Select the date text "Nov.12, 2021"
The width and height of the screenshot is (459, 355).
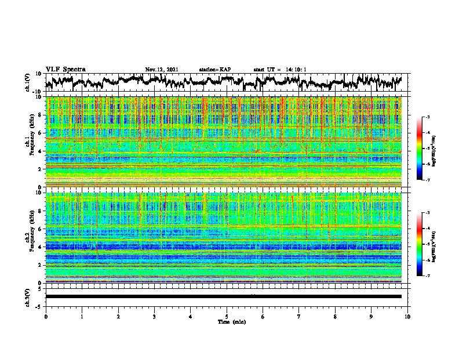pos(162,70)
